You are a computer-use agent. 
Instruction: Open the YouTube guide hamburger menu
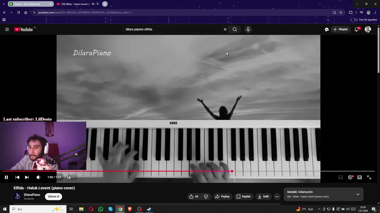pyautogui.click(x=7, y=29)
